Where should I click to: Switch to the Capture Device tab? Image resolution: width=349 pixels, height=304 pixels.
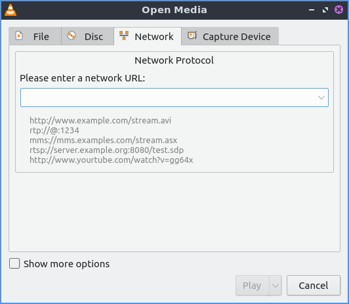(230, 36)
